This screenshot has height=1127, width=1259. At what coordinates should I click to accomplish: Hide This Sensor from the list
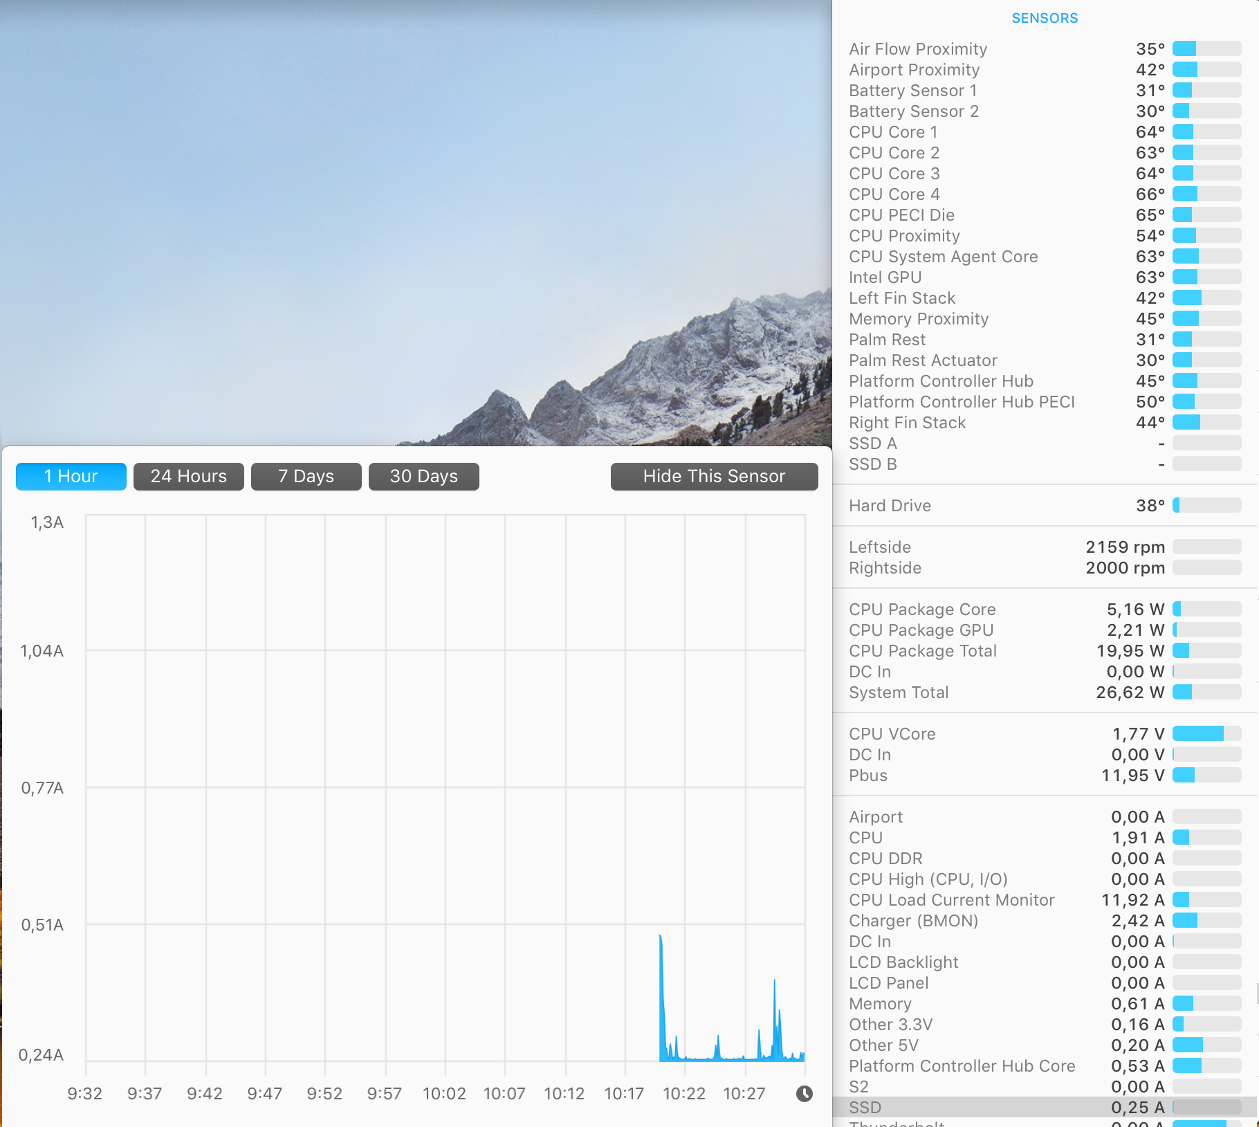pyautogui.click(x=714, y=476)
